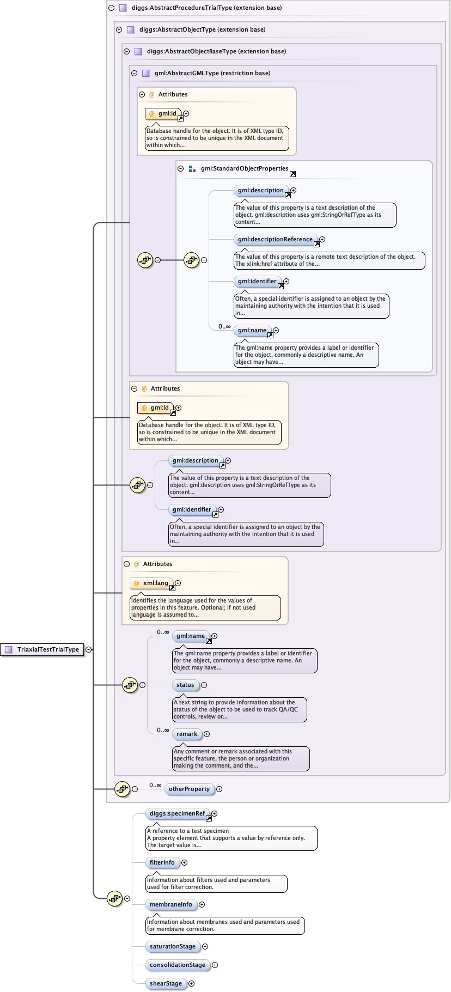Click the TriaxialTestTrialType purple type icon

(8, 649)
